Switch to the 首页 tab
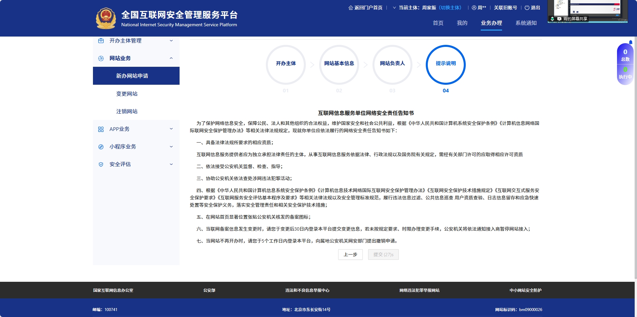The width and height of the screenshot is (637, 317). click(x=438, y=23)
